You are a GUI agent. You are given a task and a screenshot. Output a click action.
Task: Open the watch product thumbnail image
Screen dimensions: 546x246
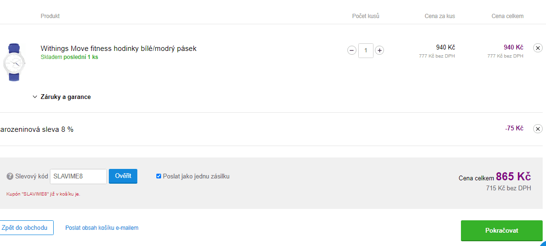(x=14, y=62)
